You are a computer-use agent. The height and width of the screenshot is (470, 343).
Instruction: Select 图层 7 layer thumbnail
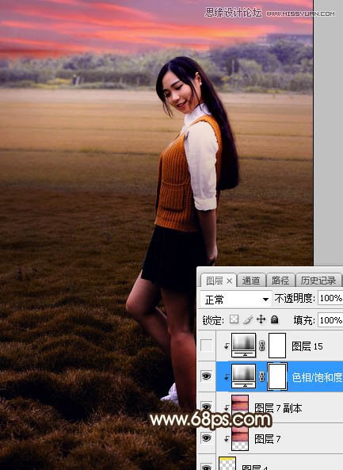click(x=240, y=438)
